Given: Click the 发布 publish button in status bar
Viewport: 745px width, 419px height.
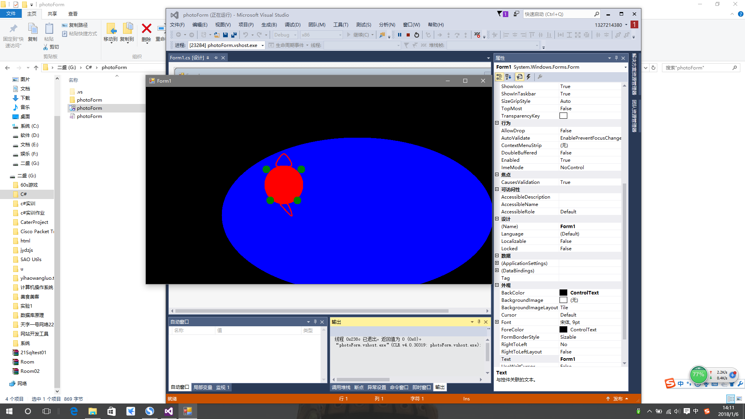Looking at the screenshot, I should tap(617, 399).
